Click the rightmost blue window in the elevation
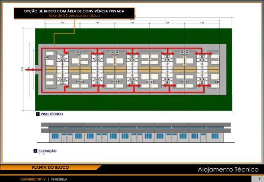Screen dimensions: 264x182 215,136
